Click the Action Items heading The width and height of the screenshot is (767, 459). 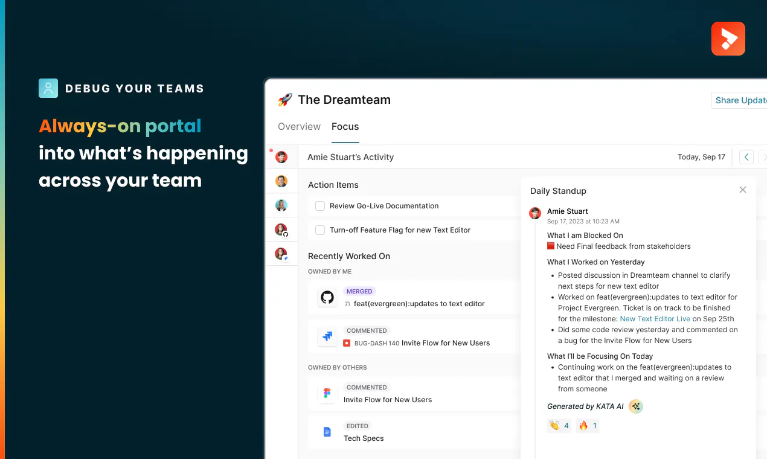333,185
